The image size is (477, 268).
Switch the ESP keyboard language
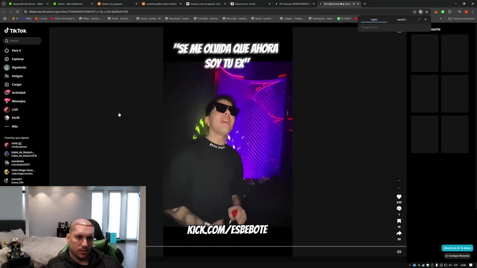point(455,265)
